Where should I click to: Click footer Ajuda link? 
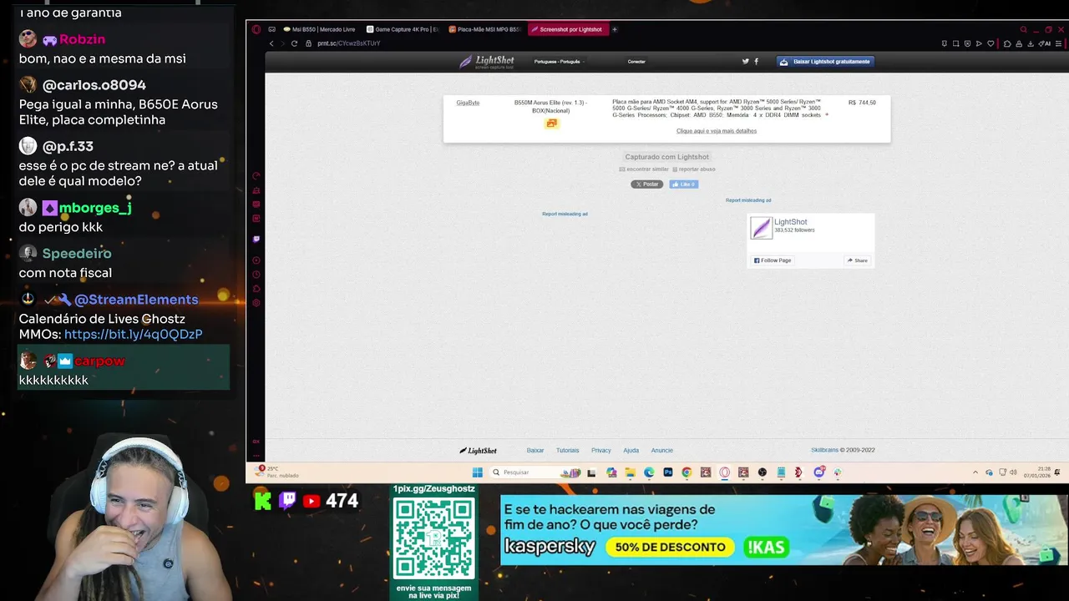click(x=631, y=451)
